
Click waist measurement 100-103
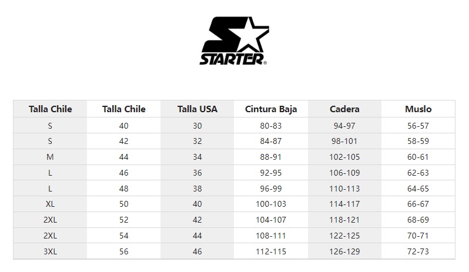click(271, 204)
